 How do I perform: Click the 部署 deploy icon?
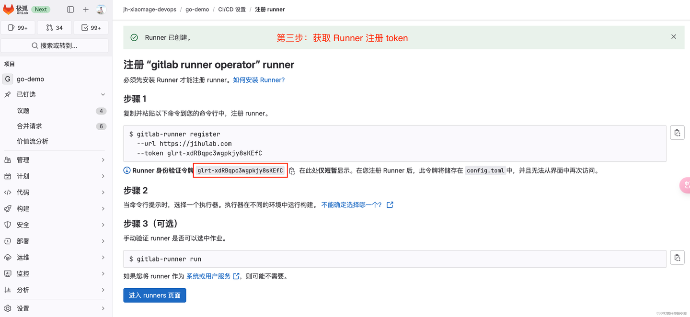(8, 241)
